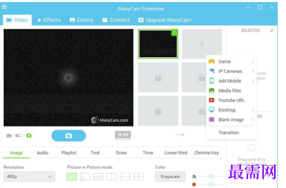Toggle the ON AIR button

(123, 135)
